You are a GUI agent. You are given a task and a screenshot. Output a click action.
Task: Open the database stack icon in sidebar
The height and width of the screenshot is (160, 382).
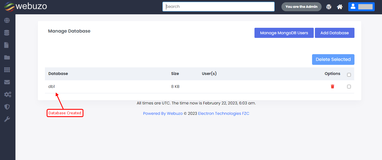7,33
